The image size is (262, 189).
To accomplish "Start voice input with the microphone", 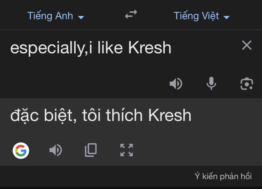I will tap(211, 84).
